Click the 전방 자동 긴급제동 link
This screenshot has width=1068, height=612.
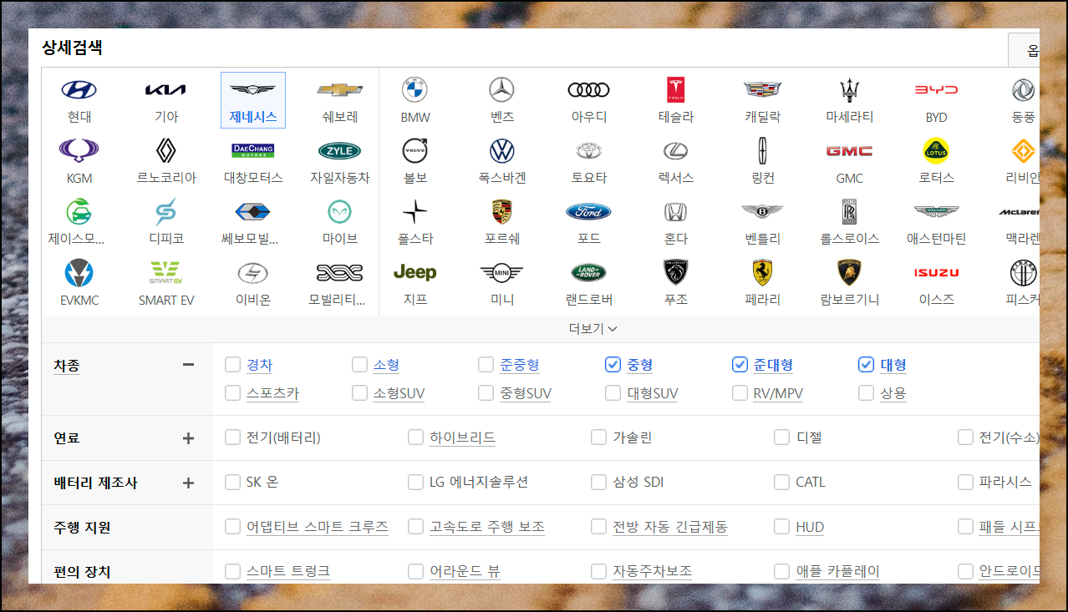pyautogui.click(x=670, y=527)
